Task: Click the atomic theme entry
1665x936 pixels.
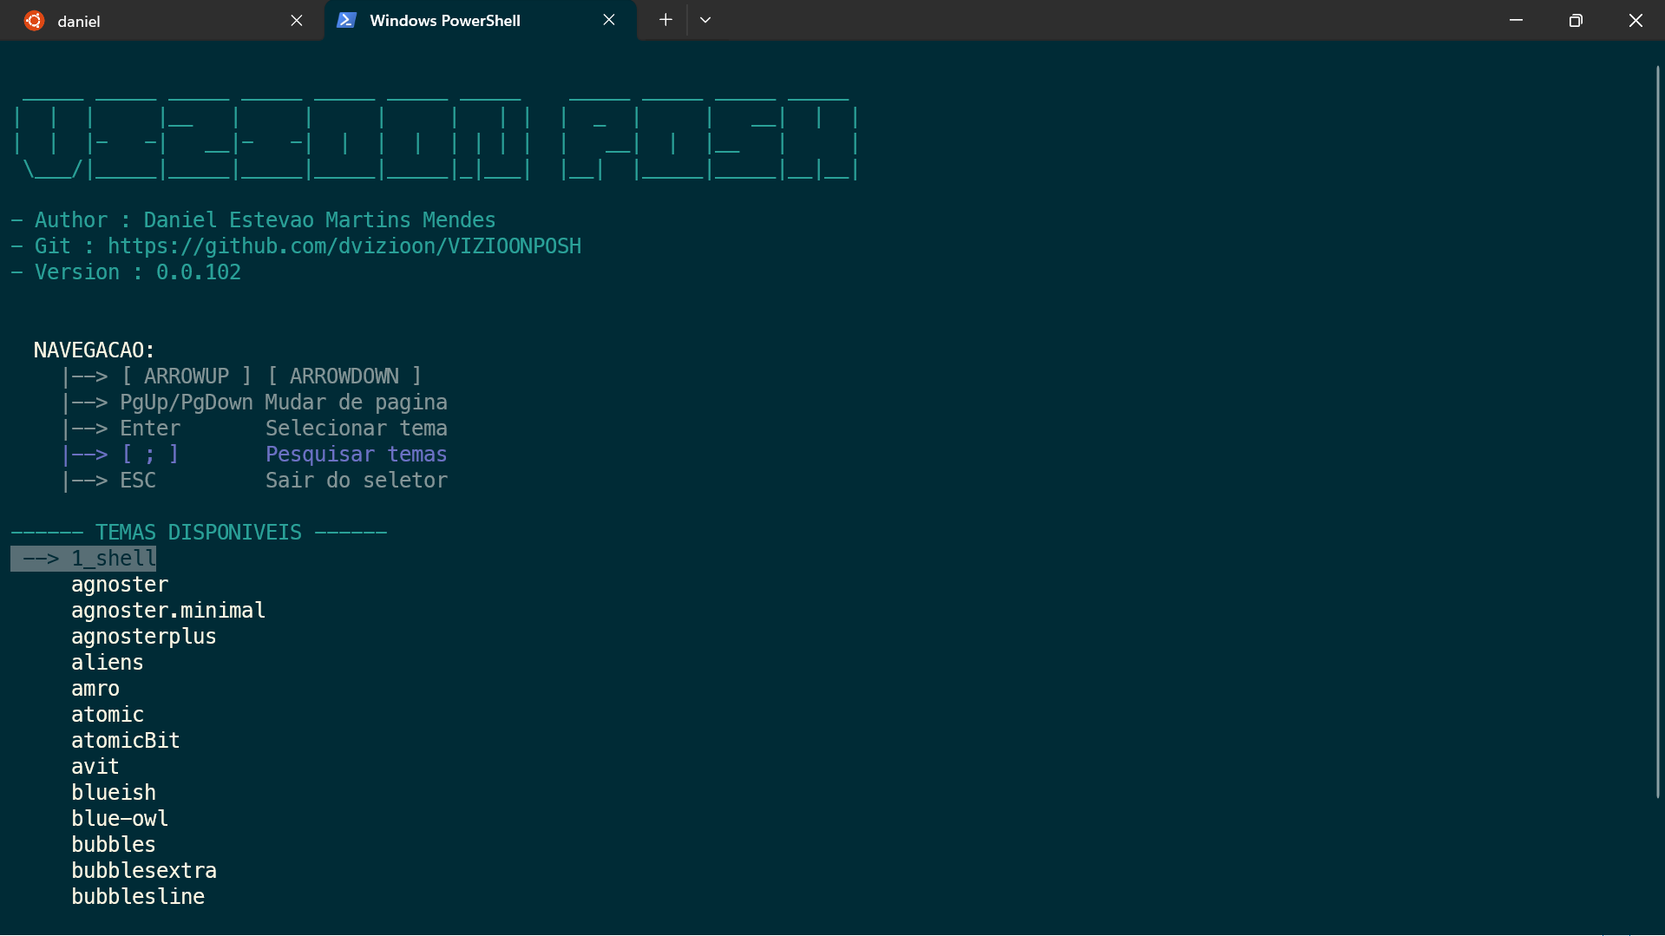Action: click(x=108, y=715)
